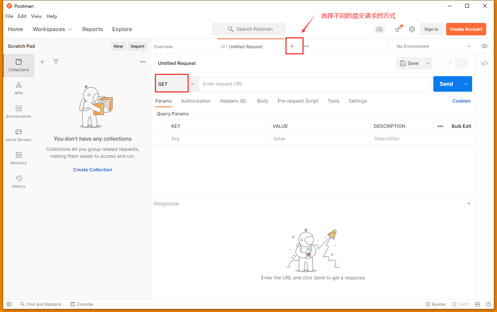Open the Help menu
Screen dimensions: 497x312
(52, 16)
